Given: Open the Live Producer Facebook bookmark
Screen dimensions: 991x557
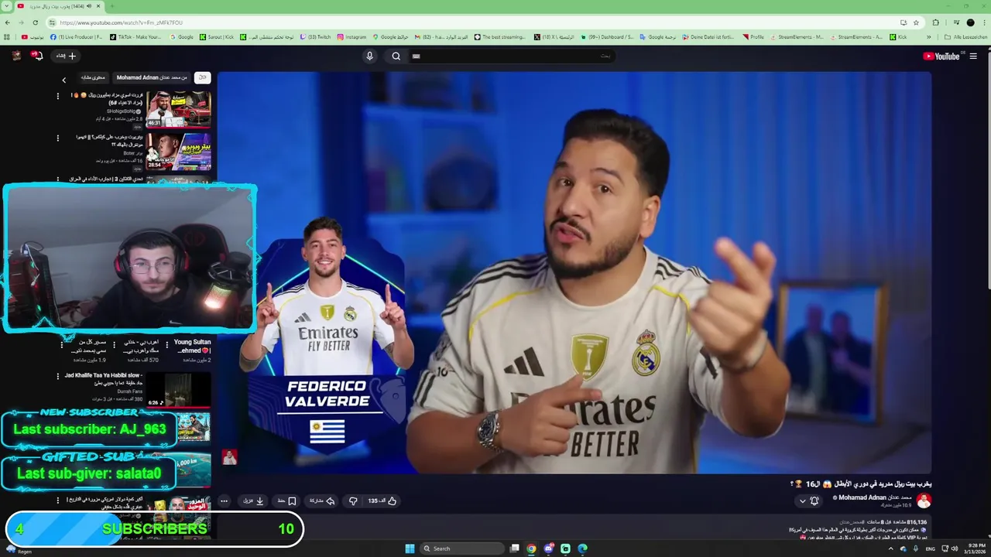Looking at the screenshot, I should coord(76,37).
